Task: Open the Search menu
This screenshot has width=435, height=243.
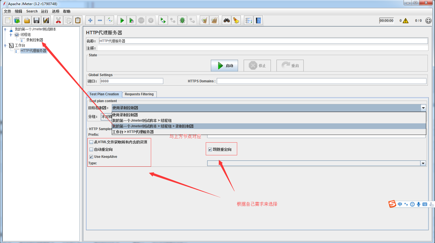Action: (x=32, y=11)
